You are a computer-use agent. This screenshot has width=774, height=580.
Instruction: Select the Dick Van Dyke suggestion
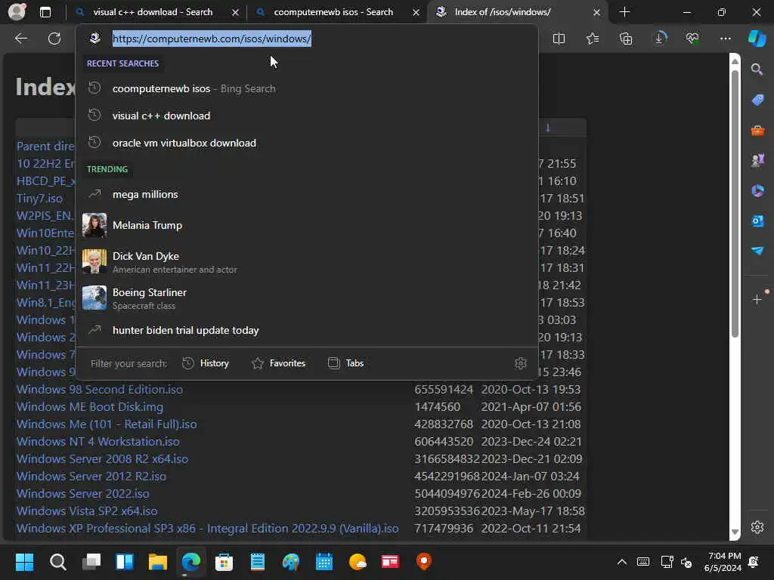coord(307,262)
